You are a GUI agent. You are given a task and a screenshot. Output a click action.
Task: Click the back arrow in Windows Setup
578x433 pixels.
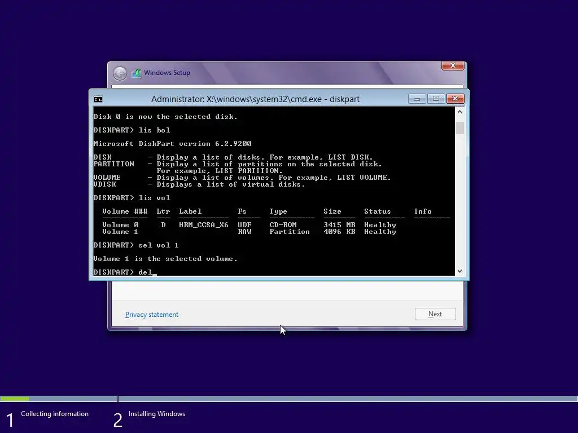tap(120, 73)
